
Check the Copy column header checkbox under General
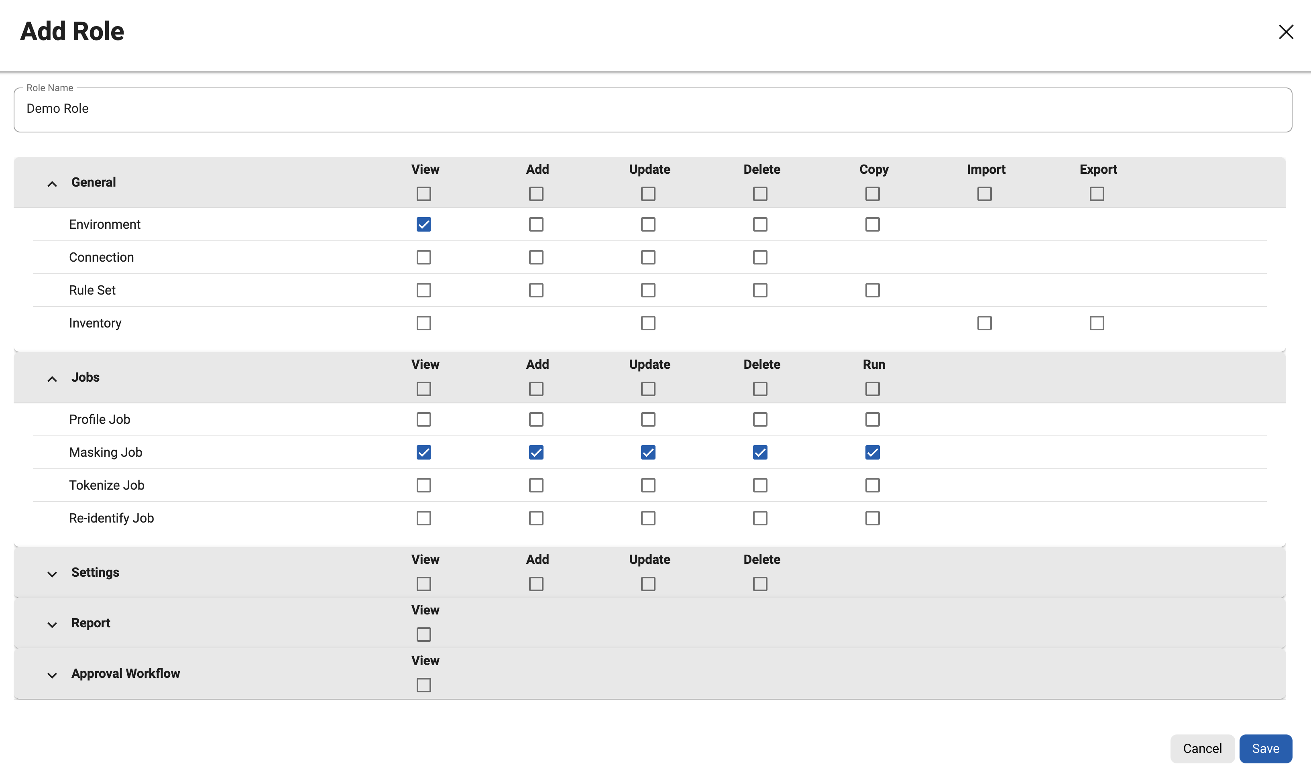click(872, 193)
